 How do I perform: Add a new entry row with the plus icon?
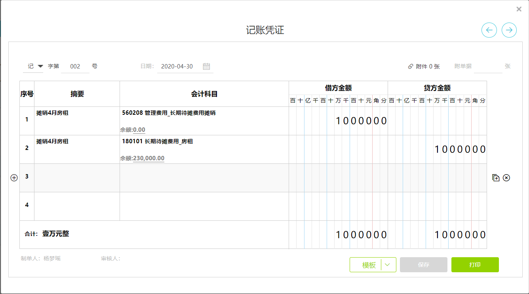click(14, 177)
